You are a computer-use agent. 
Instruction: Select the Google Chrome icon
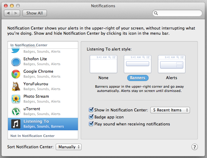tap(16, 74)
